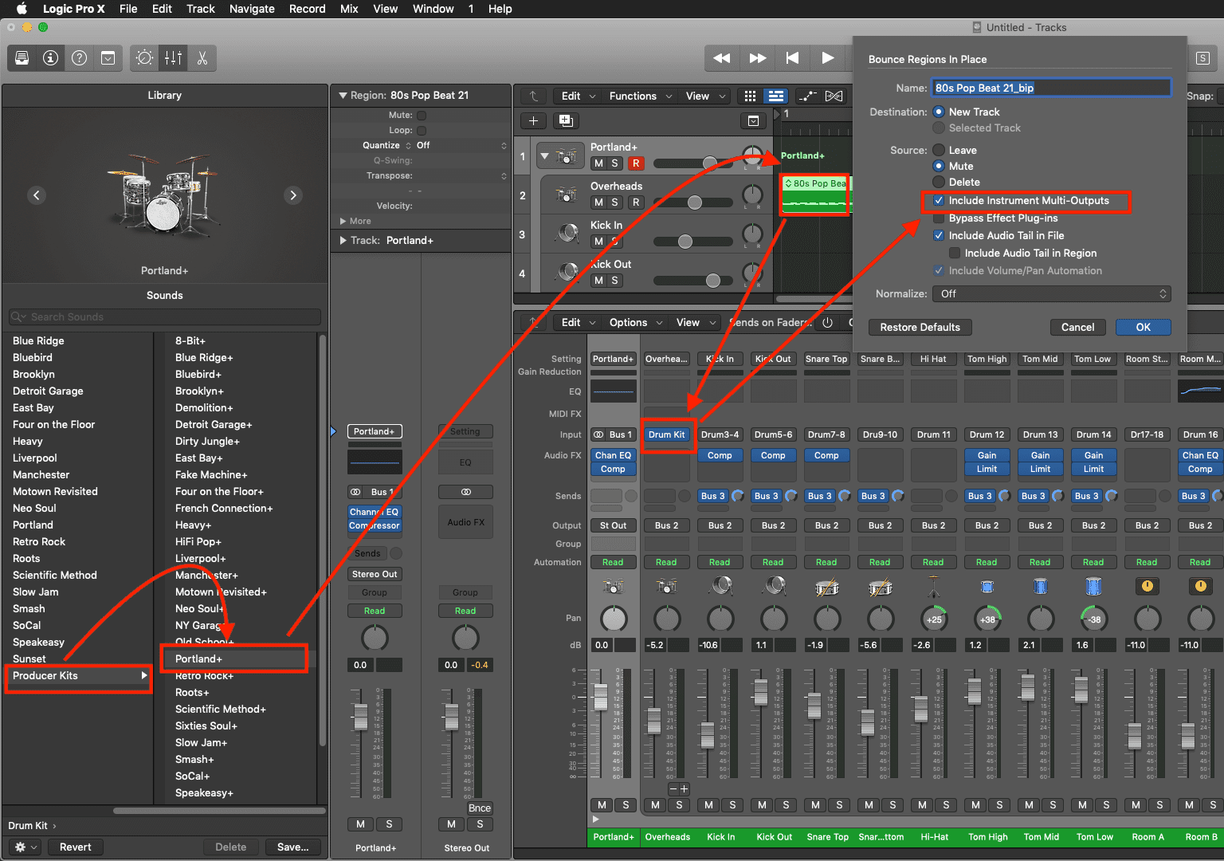Select Leave source radio button

pos(939,151)
